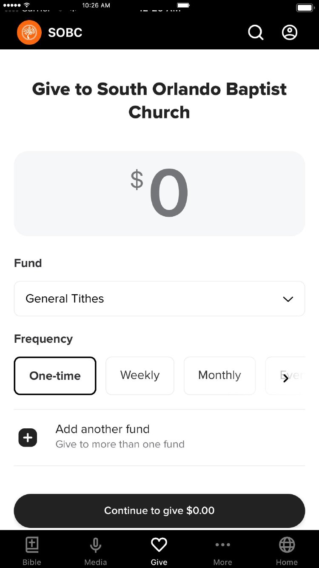Open search with the magnifier icon
The image size is (319, 568).
click(256, 32)
